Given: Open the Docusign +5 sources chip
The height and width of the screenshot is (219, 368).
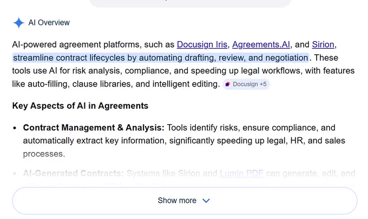Looking at the screenshot, I should tap(246, 84).
